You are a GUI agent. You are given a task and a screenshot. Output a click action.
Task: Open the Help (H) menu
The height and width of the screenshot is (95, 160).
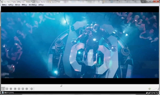coord(41,5)
